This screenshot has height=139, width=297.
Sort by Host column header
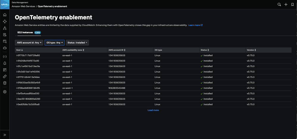[20, 50]
